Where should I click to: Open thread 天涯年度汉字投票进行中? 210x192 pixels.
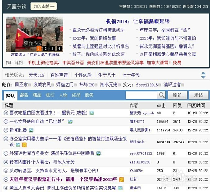click(x=63, y=179)
